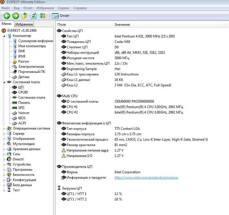Click the Up level folder toolbar icon

25,16
